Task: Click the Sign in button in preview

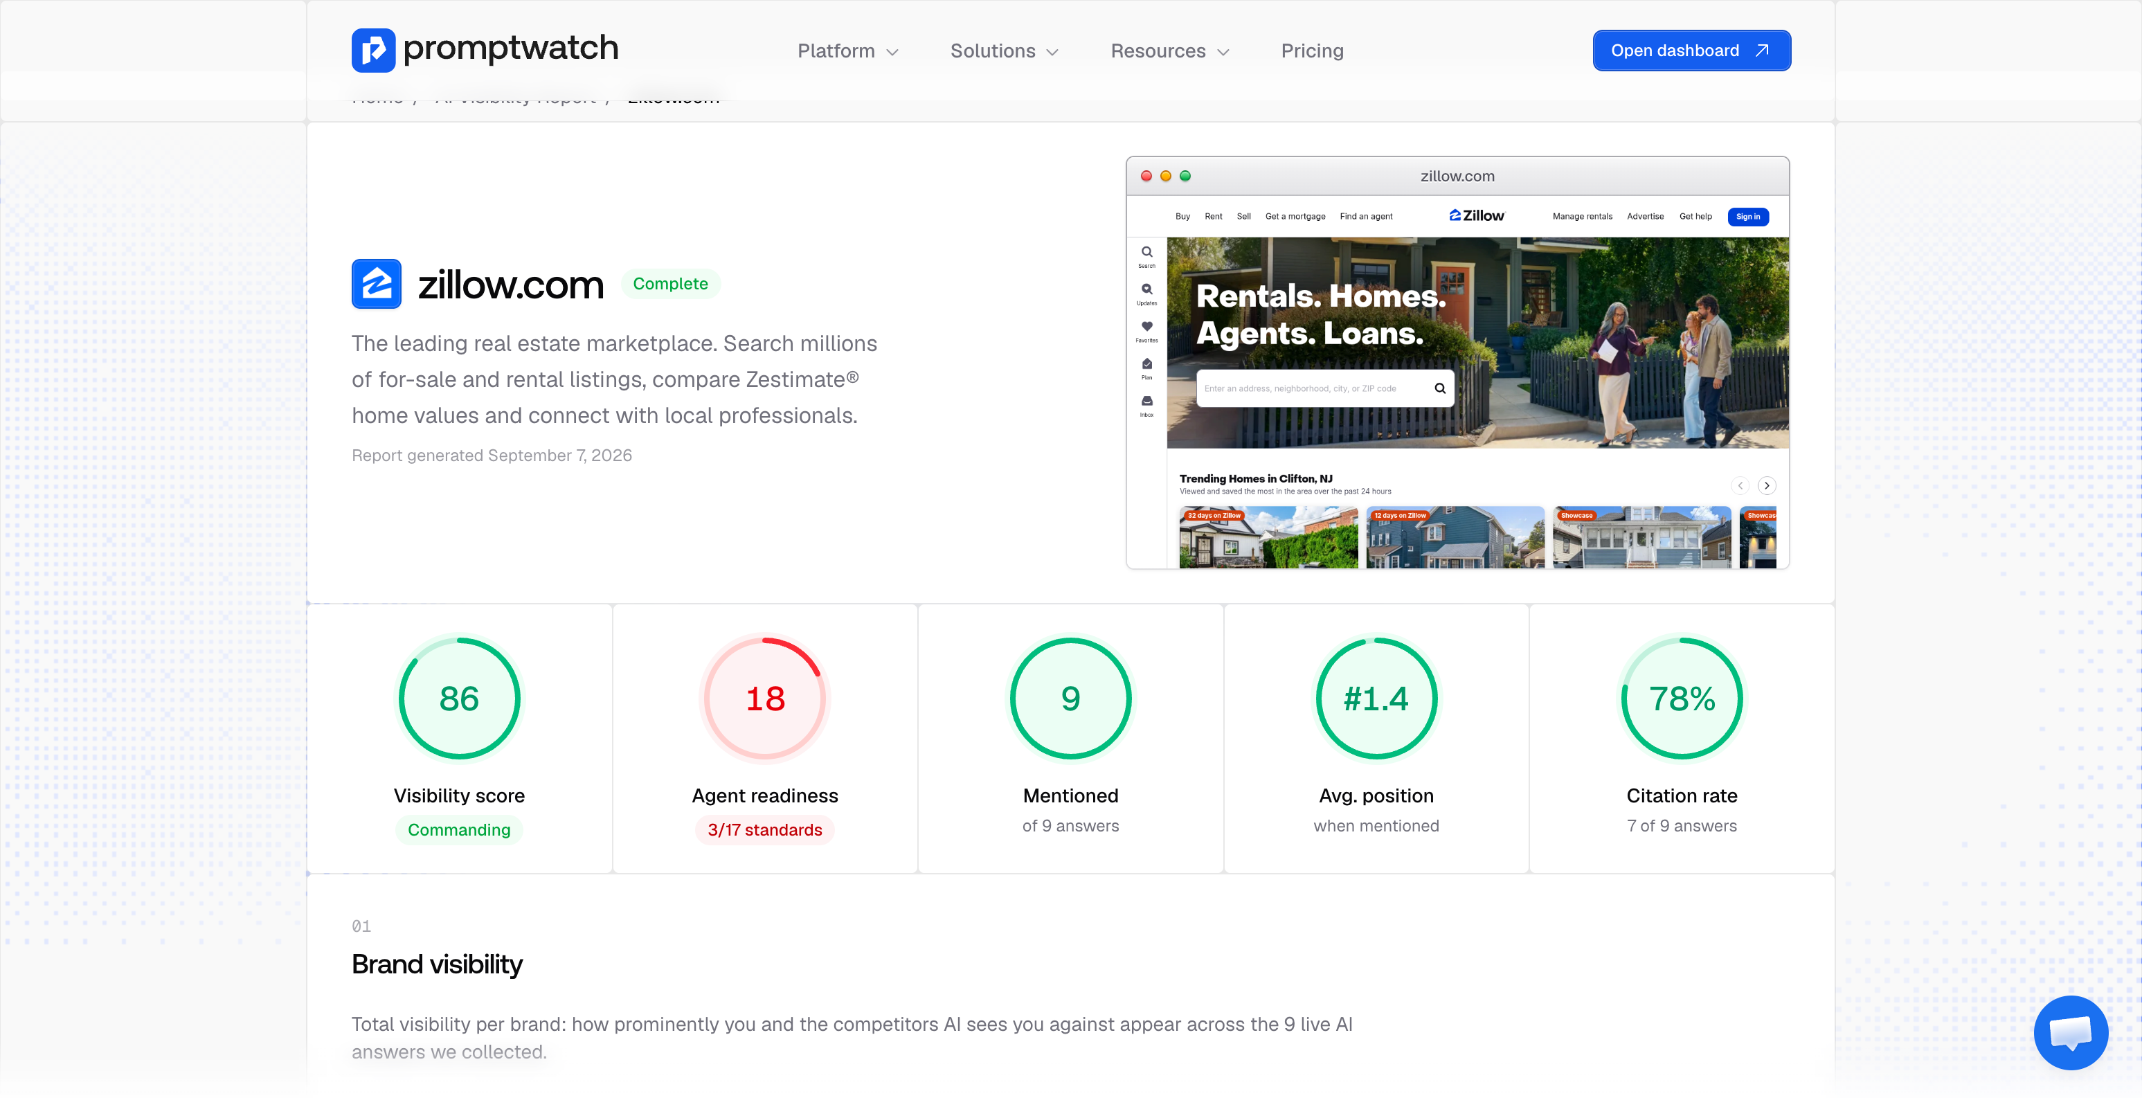Action: click(1748, 216)
